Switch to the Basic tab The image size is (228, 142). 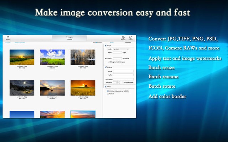click(x=112, y=42)
